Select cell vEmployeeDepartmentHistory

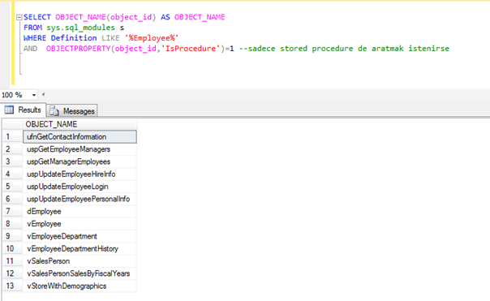click(80, 249)
